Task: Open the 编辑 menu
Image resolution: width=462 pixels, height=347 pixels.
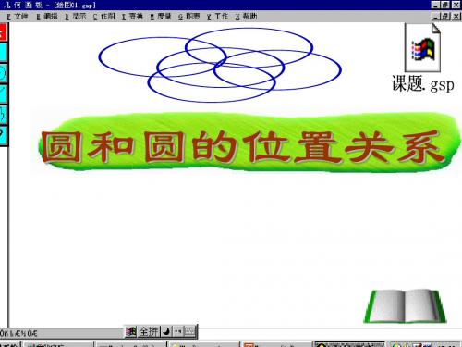Action: click(x=47, y=17)
